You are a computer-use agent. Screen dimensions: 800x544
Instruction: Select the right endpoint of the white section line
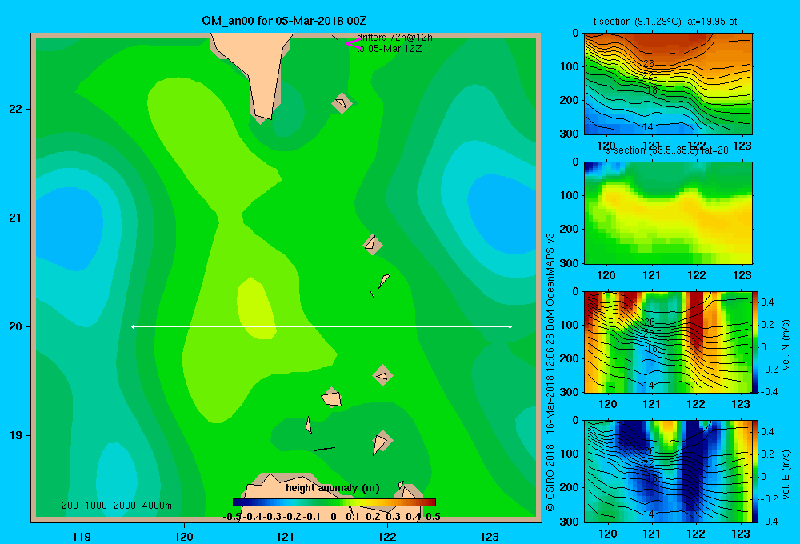(x=510, y=326)
